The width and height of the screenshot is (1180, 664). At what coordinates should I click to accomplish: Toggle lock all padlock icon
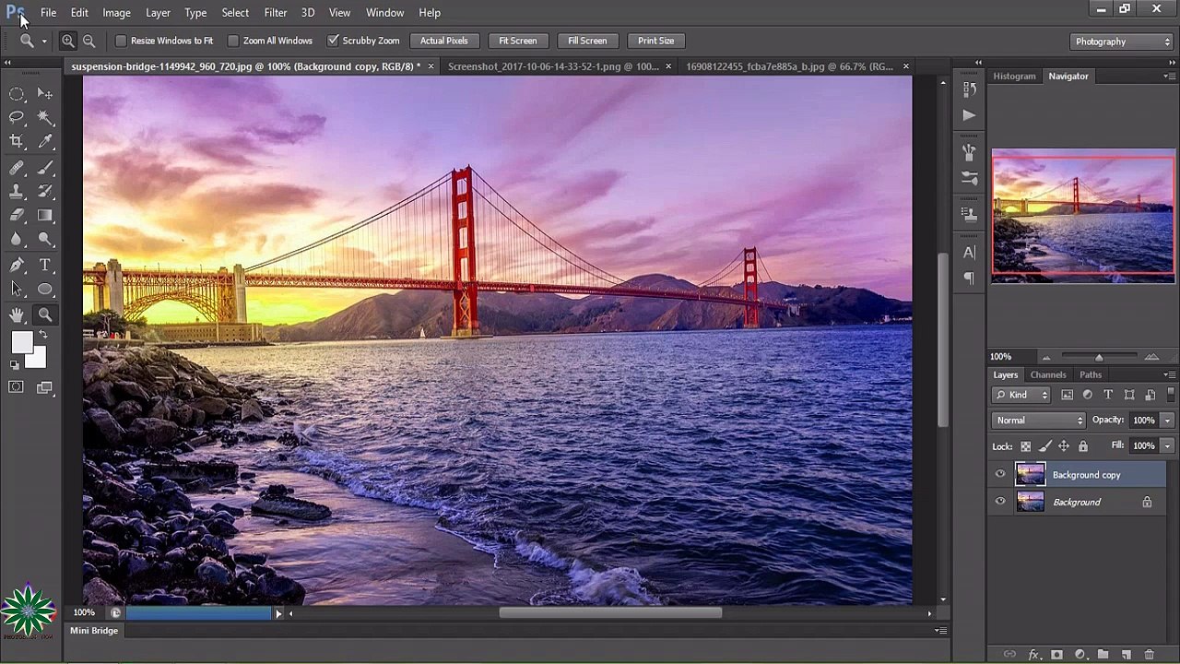coord(1083,446)
